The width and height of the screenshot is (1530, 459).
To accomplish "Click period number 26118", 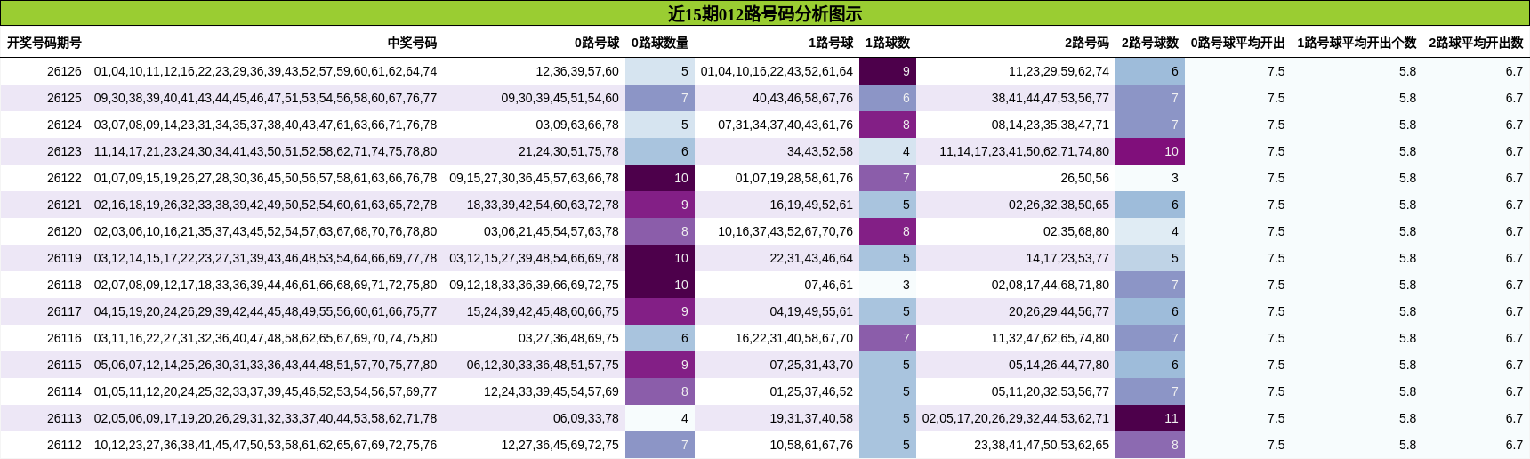I will pos(64,285).
